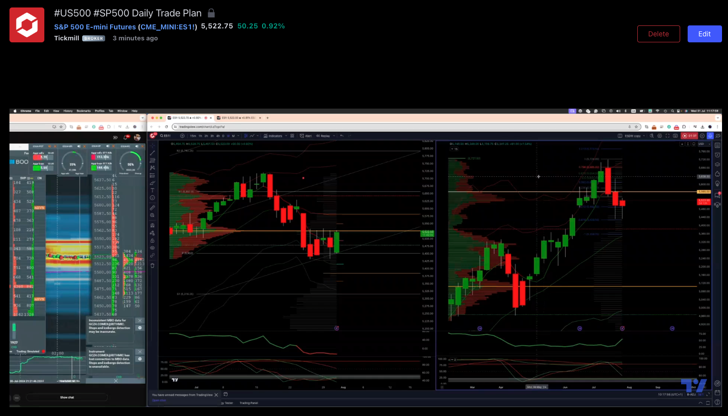Open the chart settings gear icon

[660, 136]
